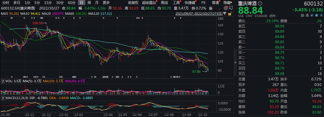Select the 日 daily period tab
324x117 pixels.
pyautogui.click(x=82, y=3)
